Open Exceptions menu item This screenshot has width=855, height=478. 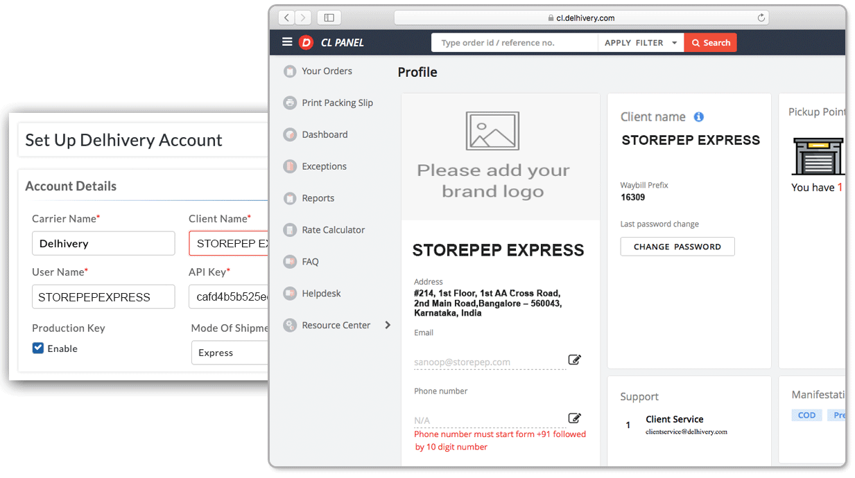pyautogui.click(x=324, y=166)
